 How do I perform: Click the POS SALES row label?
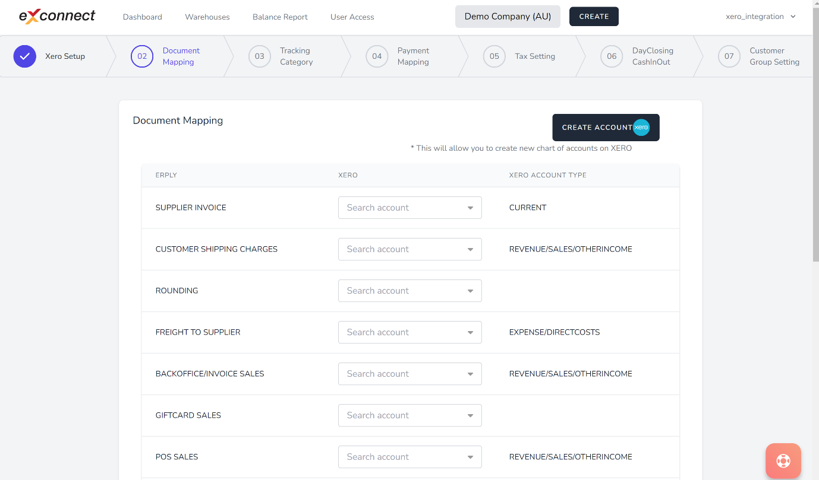click(177, 457)
